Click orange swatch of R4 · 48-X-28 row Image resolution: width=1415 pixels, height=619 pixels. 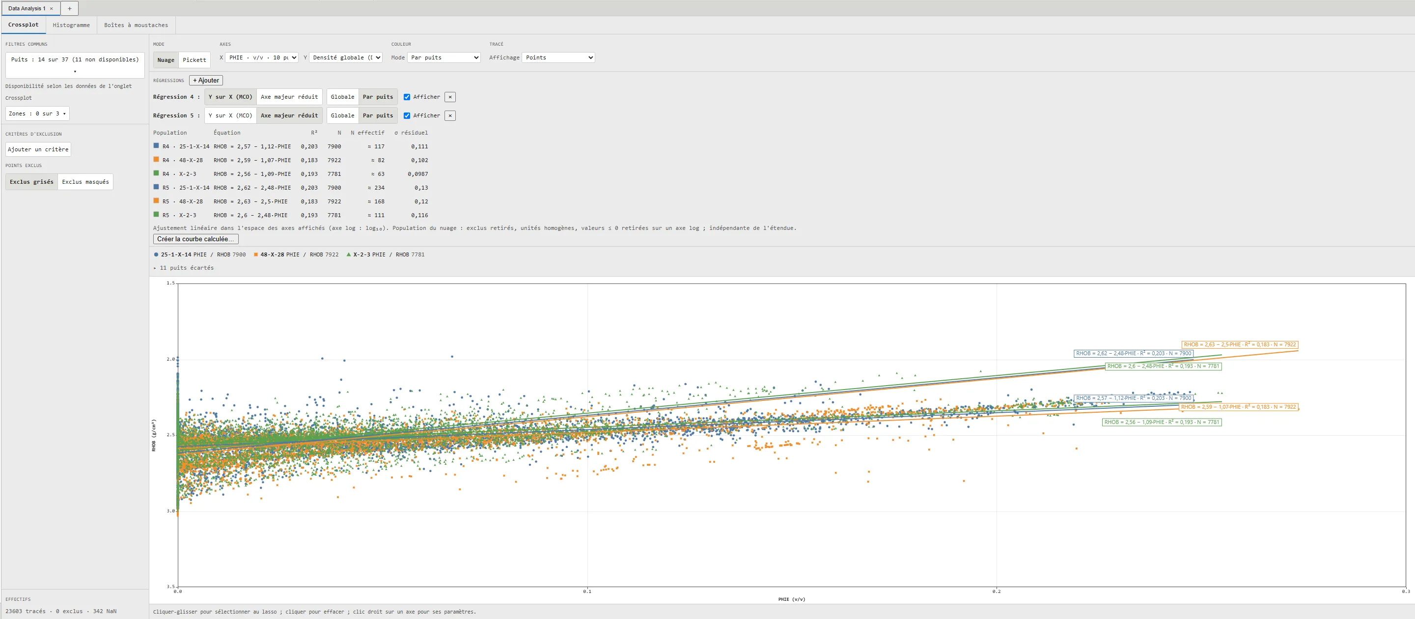[156, 160]
